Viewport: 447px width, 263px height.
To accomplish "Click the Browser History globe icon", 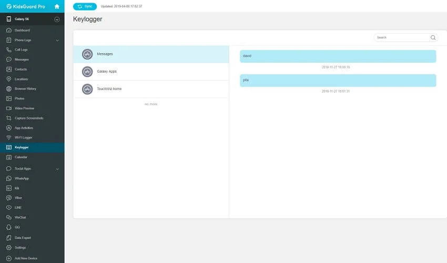I will [x=9, y=89].
